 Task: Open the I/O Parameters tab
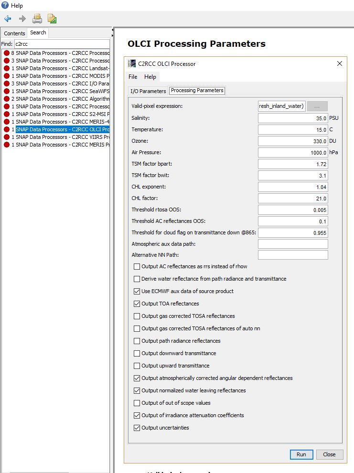point(148,91)
